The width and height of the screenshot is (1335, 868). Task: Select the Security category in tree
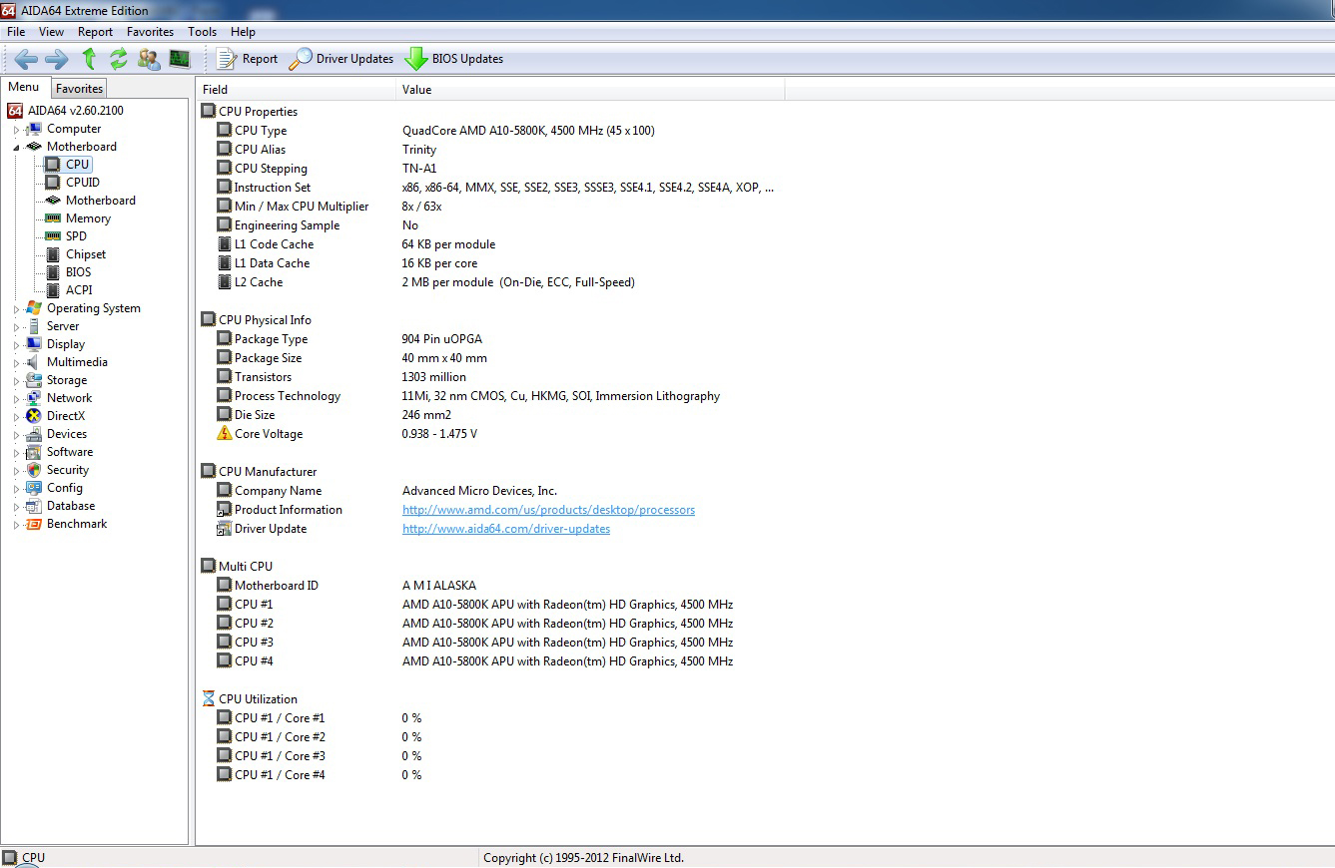(x=58, y=470)
